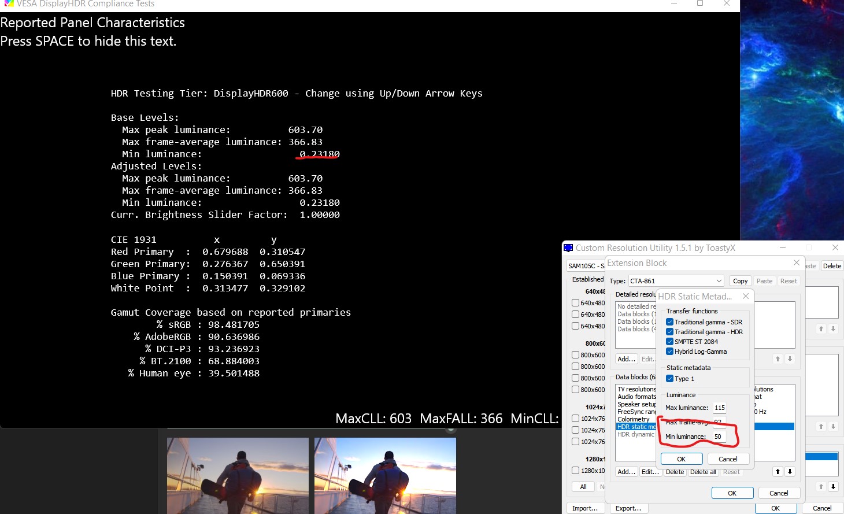Click Delete all under Data blocks
Image resolution: width=844 pixels, height=514 pixels.
tap(703, 472)
